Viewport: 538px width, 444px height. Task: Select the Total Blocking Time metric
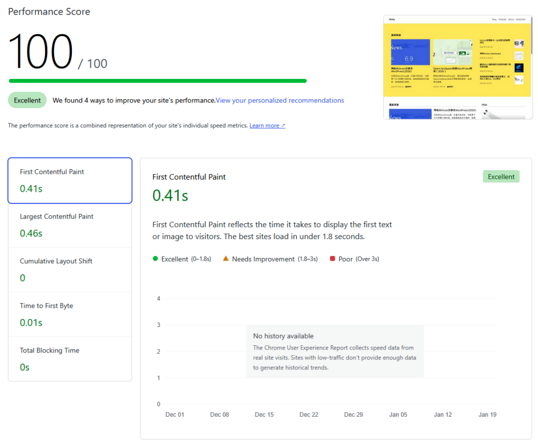(70, 359)
